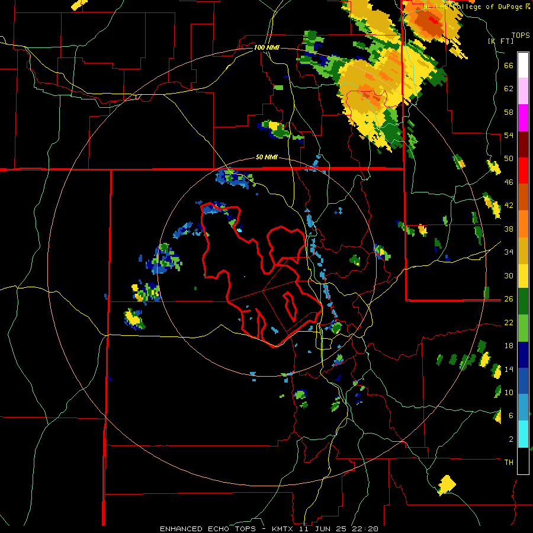Click the "100 NMI" range ring label

coord(266,47)
